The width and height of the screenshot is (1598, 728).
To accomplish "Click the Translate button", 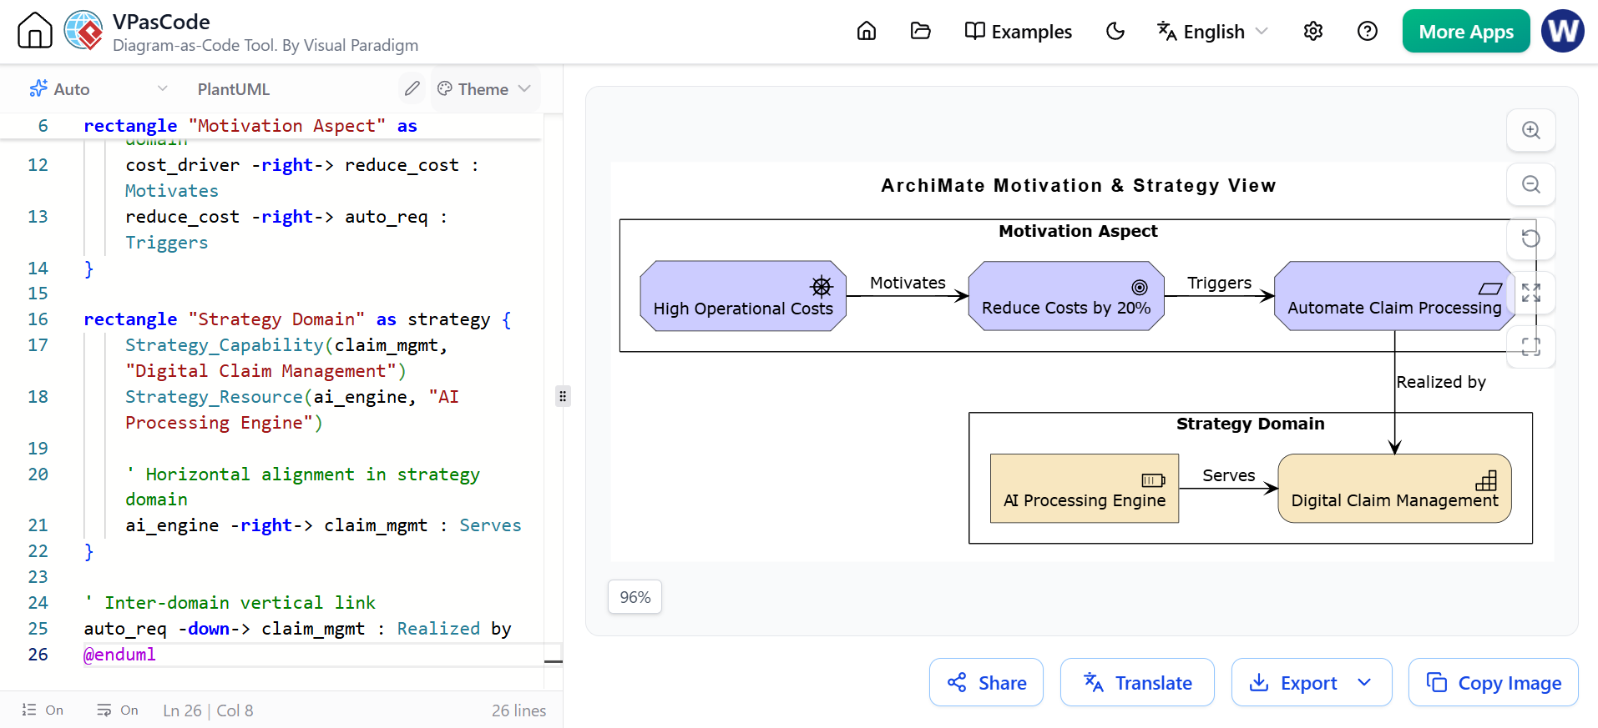I will click(x=1137, y=682).
